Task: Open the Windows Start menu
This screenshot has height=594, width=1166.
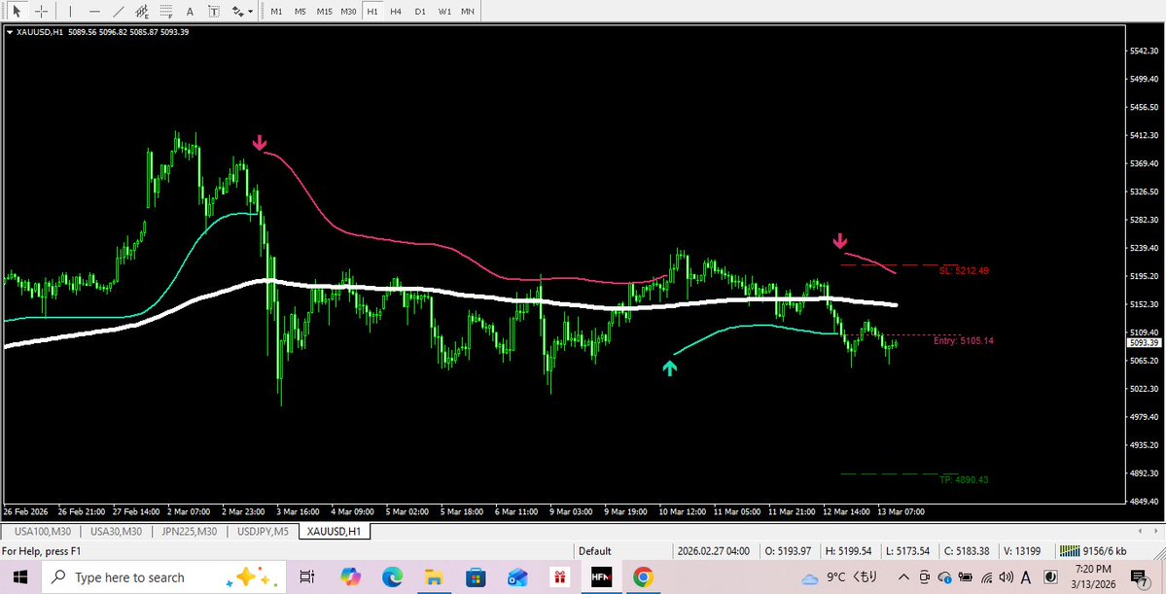Action: [20, 577]
